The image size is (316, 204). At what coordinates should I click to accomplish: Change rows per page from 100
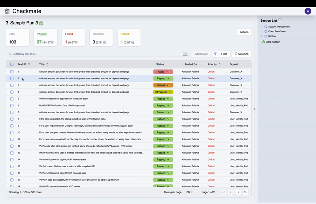(190, 192)
